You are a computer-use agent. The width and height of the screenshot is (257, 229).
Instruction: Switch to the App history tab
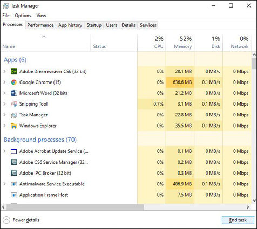(70, 25)
